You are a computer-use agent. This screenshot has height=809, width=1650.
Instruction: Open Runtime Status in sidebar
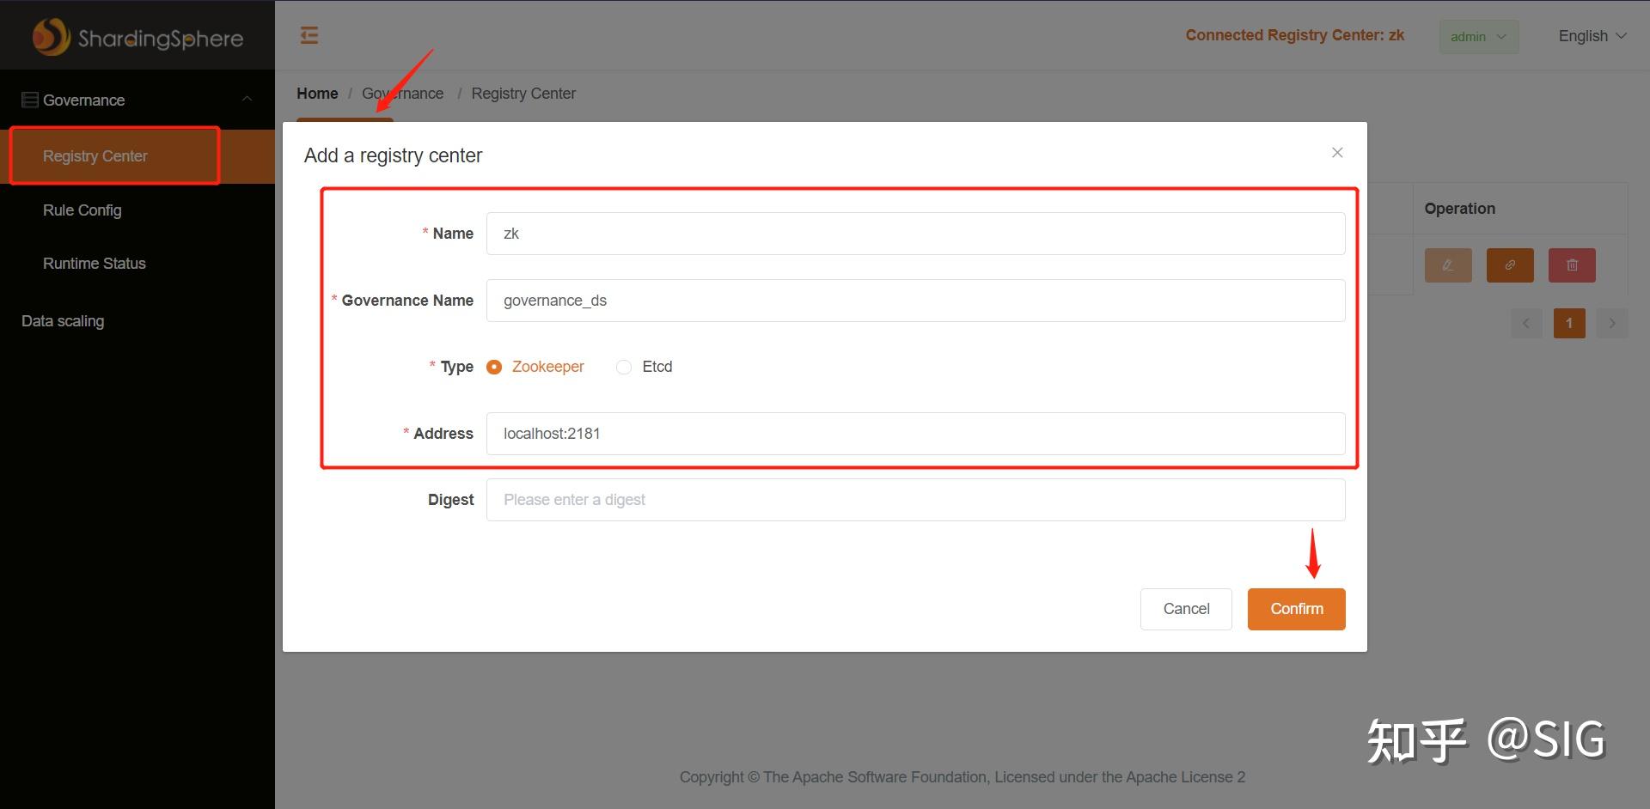tap(137, 264)
